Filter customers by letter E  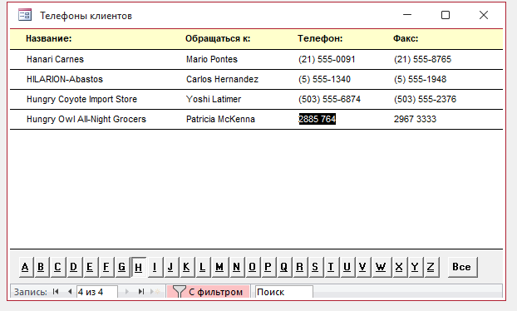pos(90,267)
